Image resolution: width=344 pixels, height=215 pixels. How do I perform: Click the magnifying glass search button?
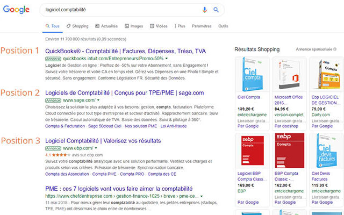216,10
